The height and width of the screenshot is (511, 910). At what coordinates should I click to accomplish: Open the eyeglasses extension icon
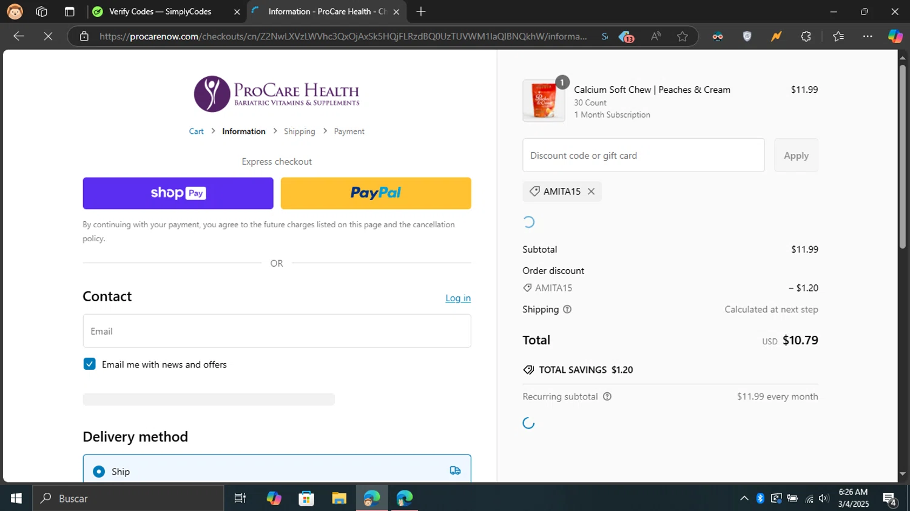[718, 36]
